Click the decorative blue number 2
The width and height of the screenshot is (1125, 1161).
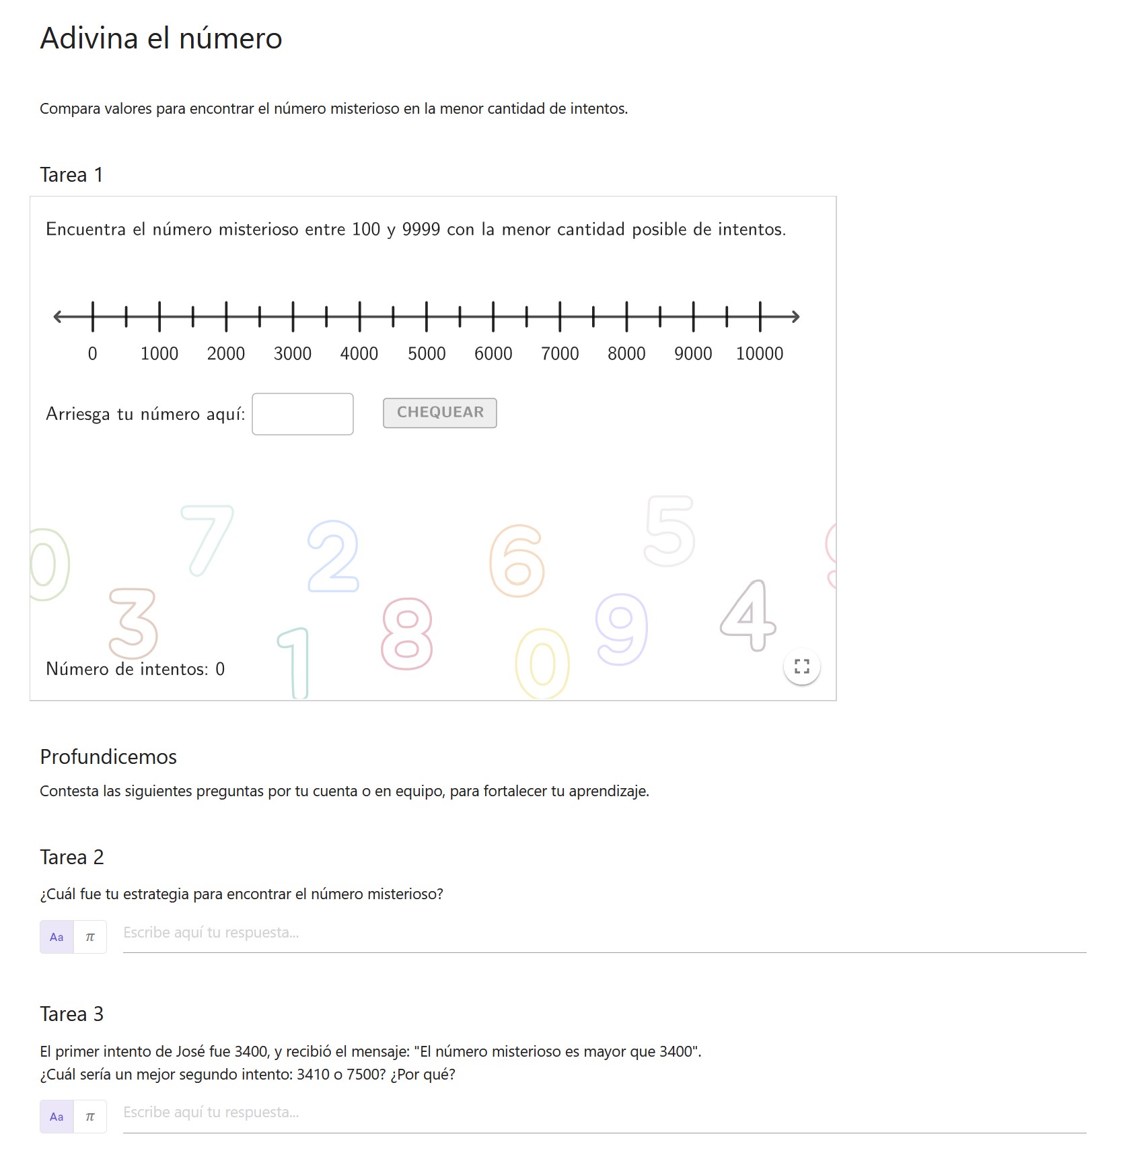(333, 556)
